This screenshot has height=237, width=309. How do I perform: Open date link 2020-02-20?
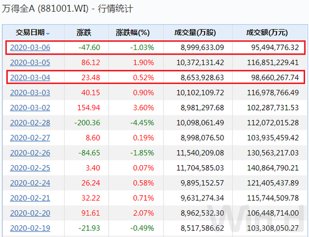point(30,213)
